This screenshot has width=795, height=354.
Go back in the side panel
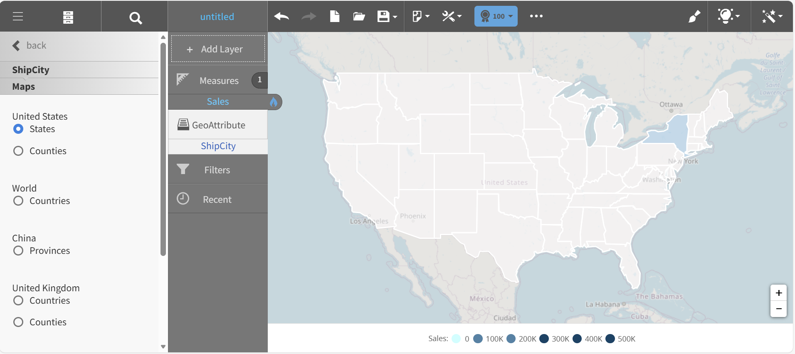29,45
